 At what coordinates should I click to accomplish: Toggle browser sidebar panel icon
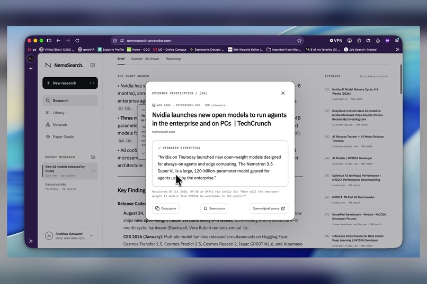tap(49, 41)
